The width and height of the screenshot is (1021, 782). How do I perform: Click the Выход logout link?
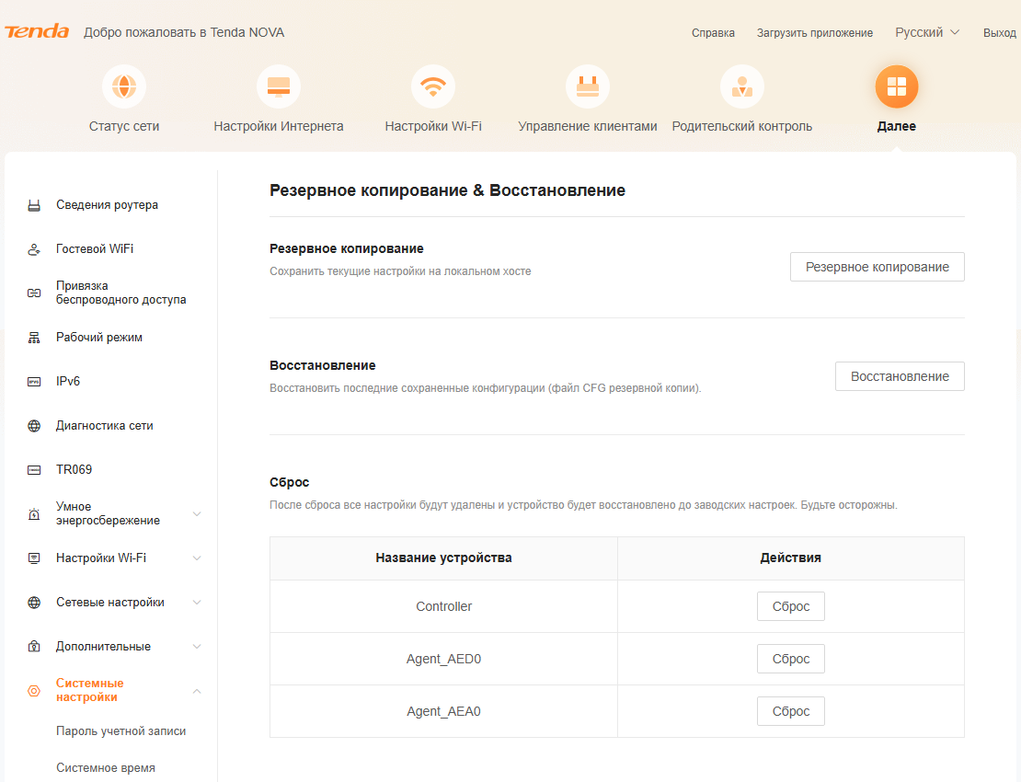point(1000,32)
